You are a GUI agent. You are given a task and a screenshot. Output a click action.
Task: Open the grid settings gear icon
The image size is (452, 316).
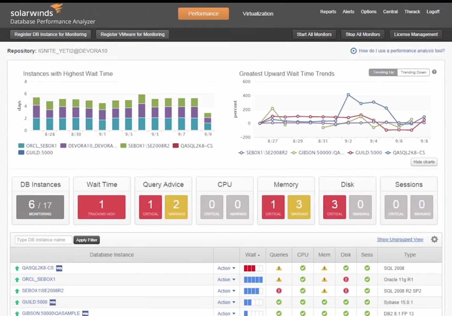click(x=434, y=239)
